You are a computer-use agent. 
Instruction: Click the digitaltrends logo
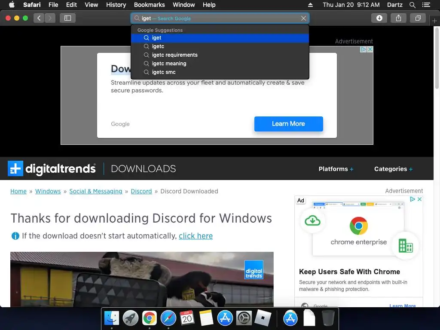[52, 168]
